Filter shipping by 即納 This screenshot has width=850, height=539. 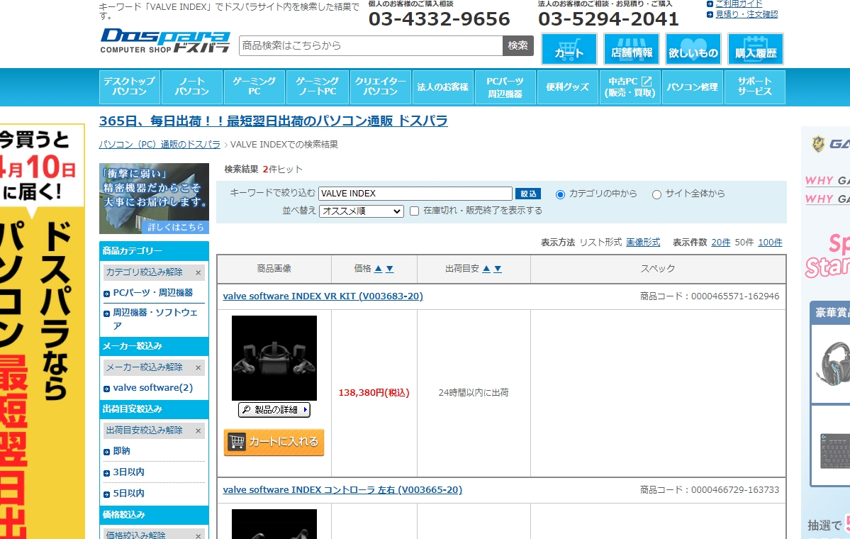click(121, 451)
